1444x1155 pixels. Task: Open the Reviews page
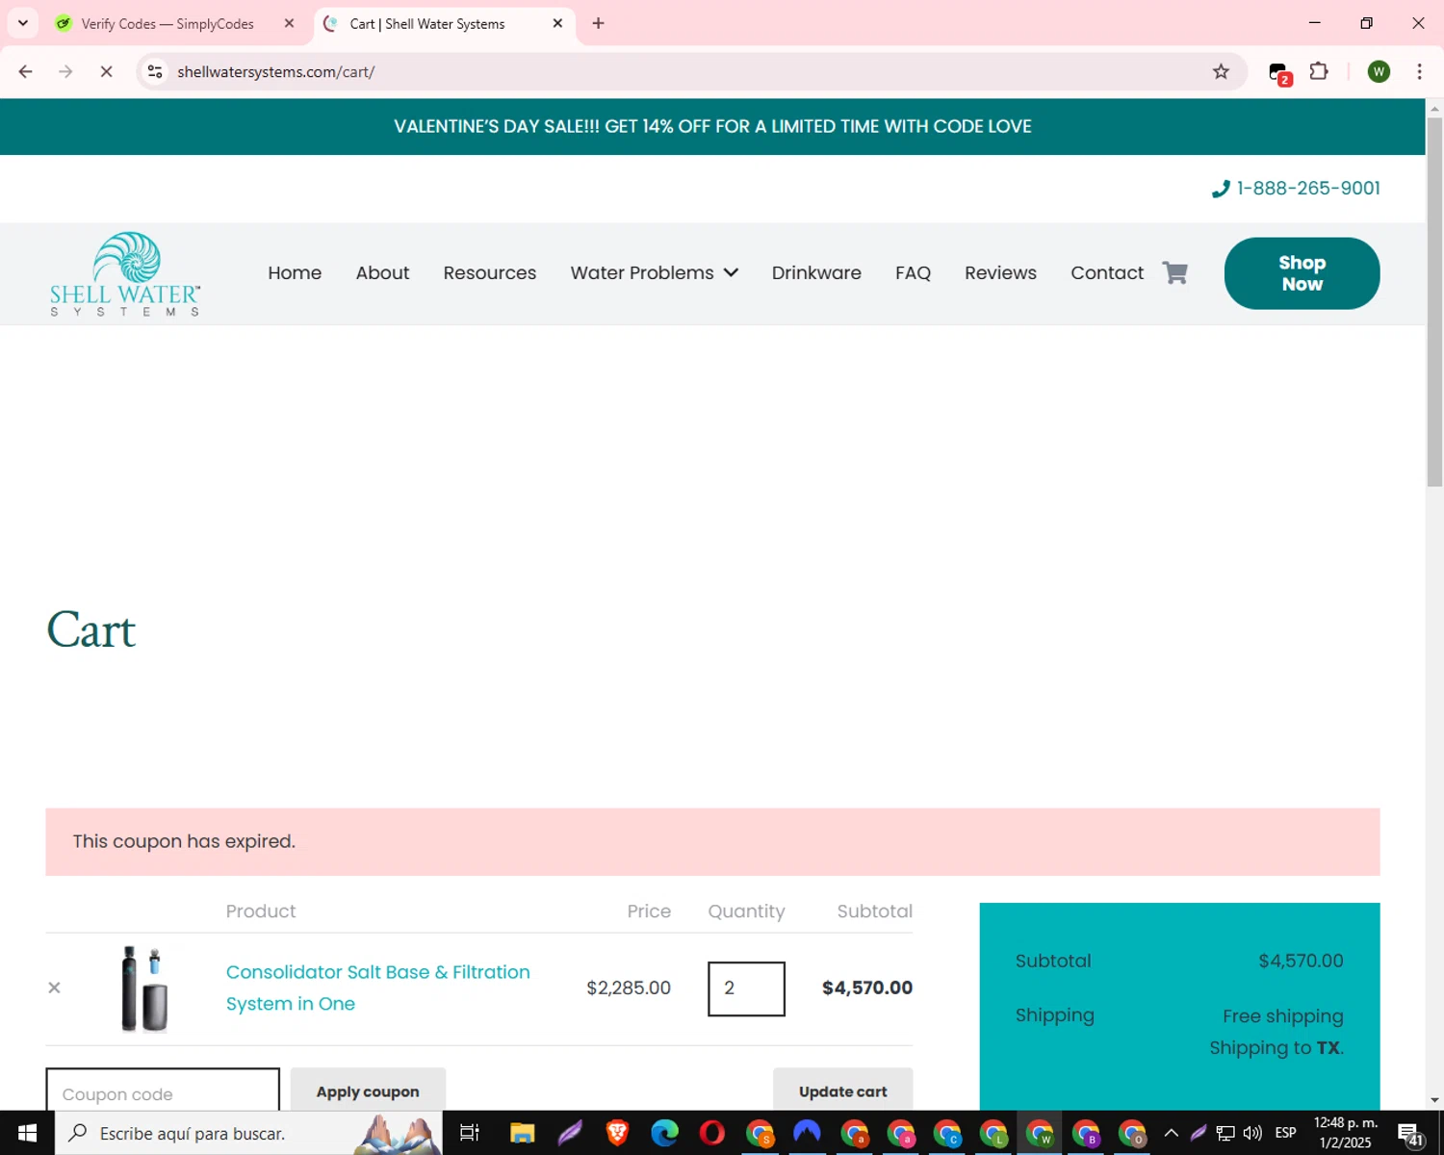(x=1000, y=273)
